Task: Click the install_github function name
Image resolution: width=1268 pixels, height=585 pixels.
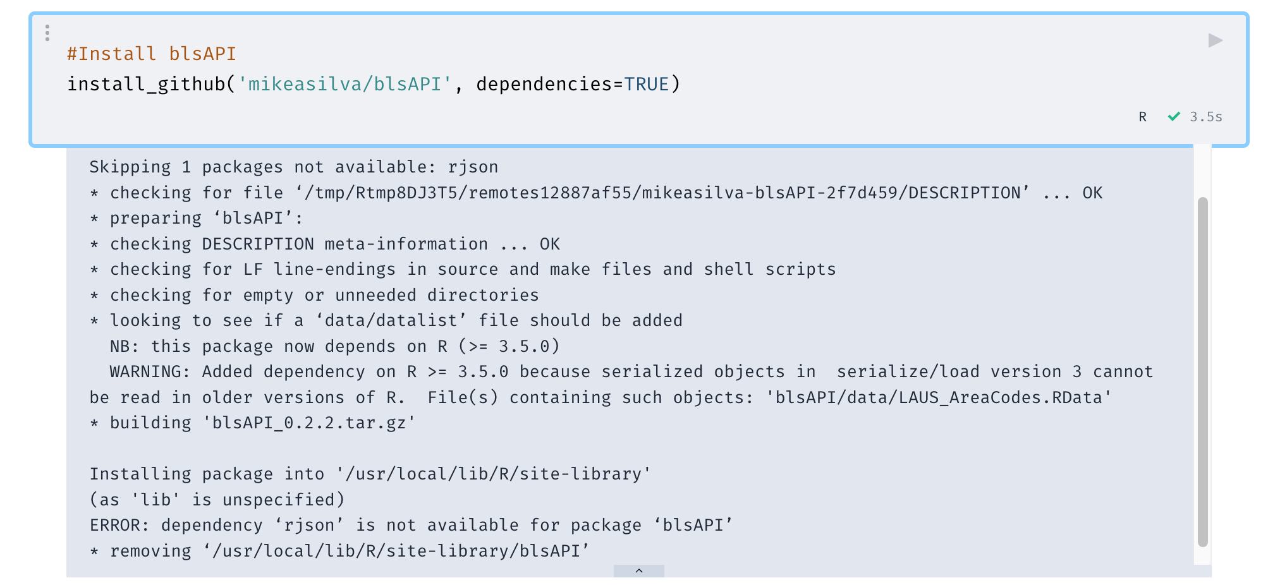Action: pos(147,83)
